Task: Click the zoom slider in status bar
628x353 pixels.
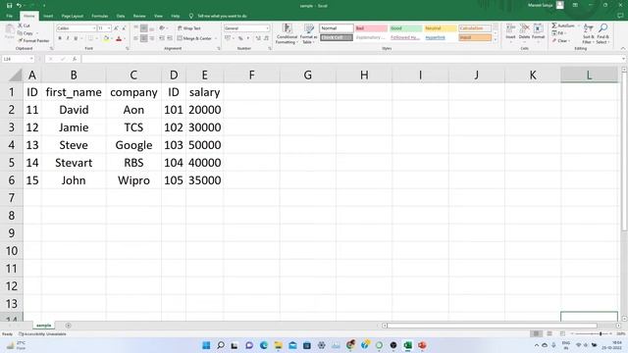Action: coord(601,333)
